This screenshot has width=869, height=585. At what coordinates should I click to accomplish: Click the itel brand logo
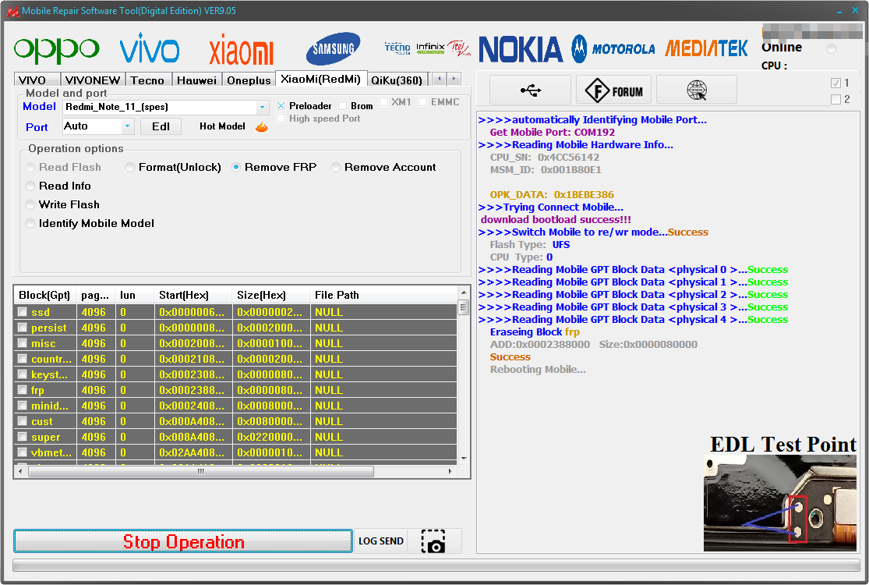(x=458, y=48)
